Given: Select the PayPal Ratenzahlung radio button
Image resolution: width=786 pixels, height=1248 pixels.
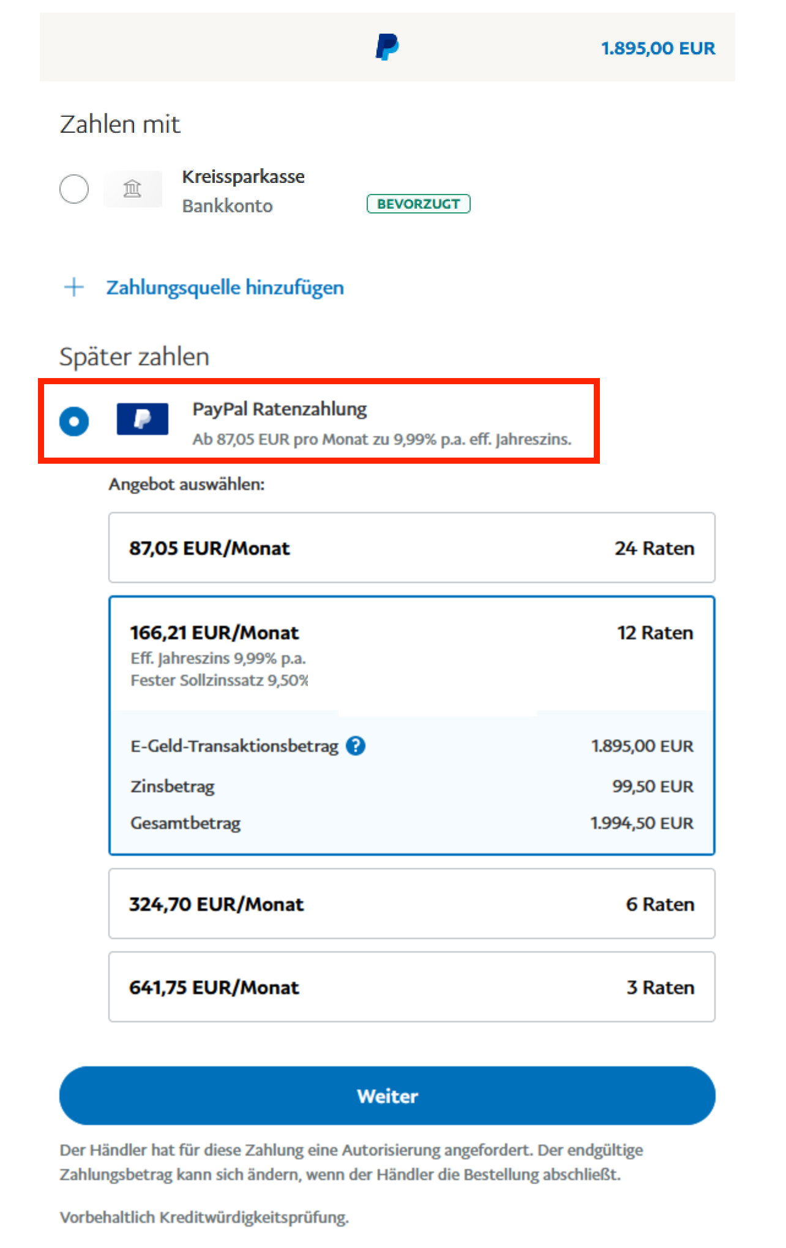Looking at the screenshot, I should [x=74, y=422].
